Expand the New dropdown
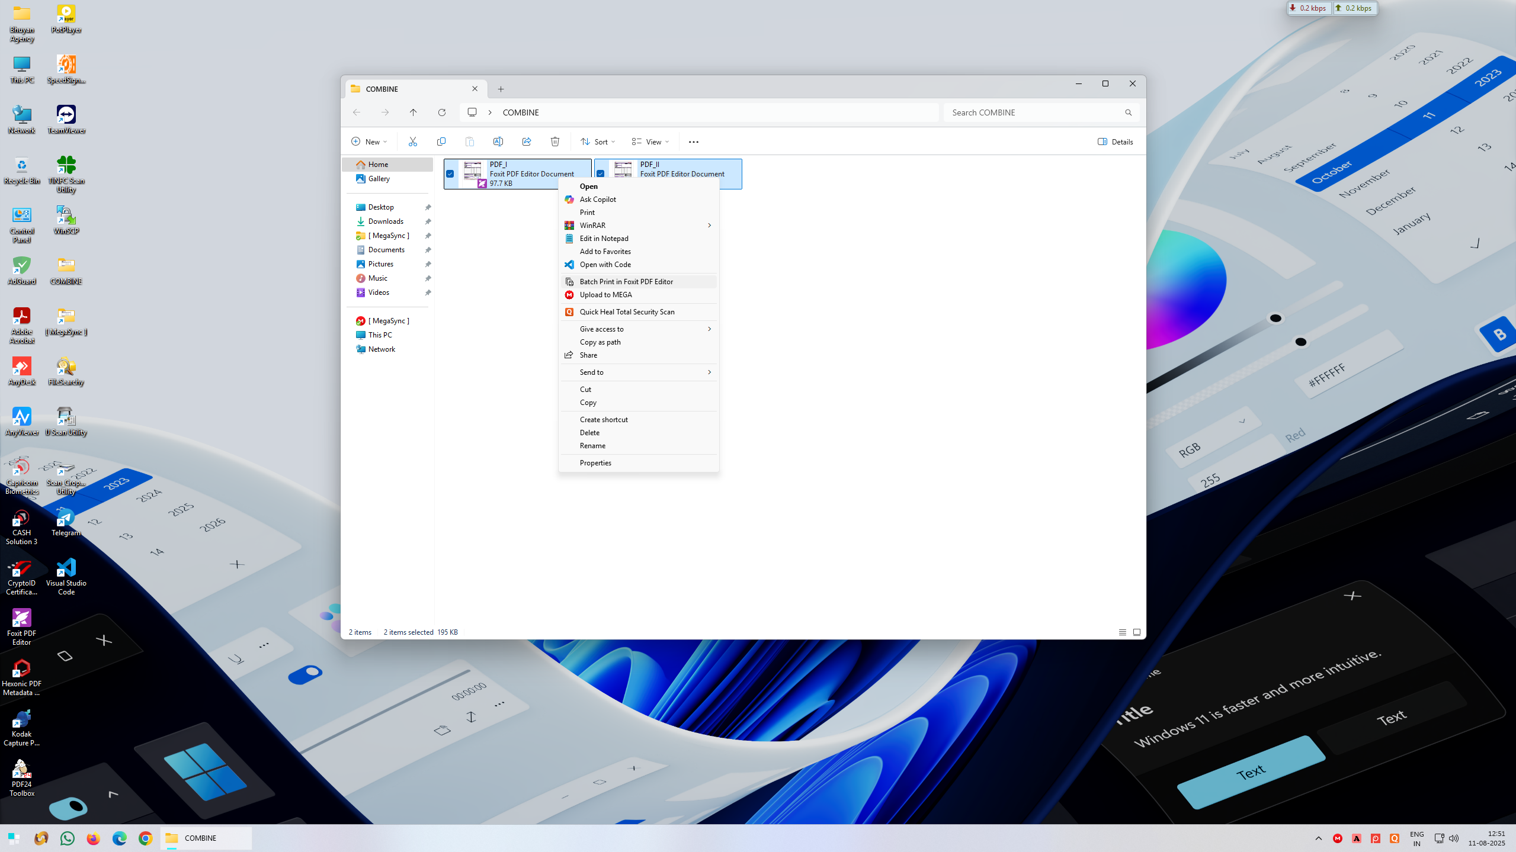This screenshot has height=852, width=1516. [369, 142]
